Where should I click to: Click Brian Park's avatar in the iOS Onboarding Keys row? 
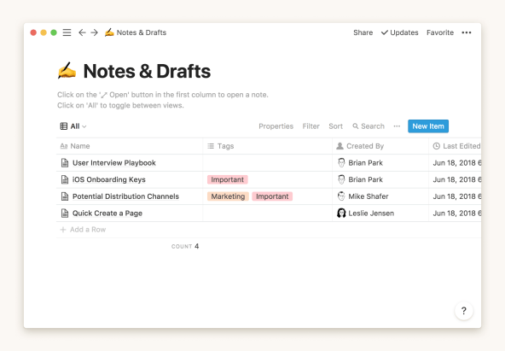(341, 179)
